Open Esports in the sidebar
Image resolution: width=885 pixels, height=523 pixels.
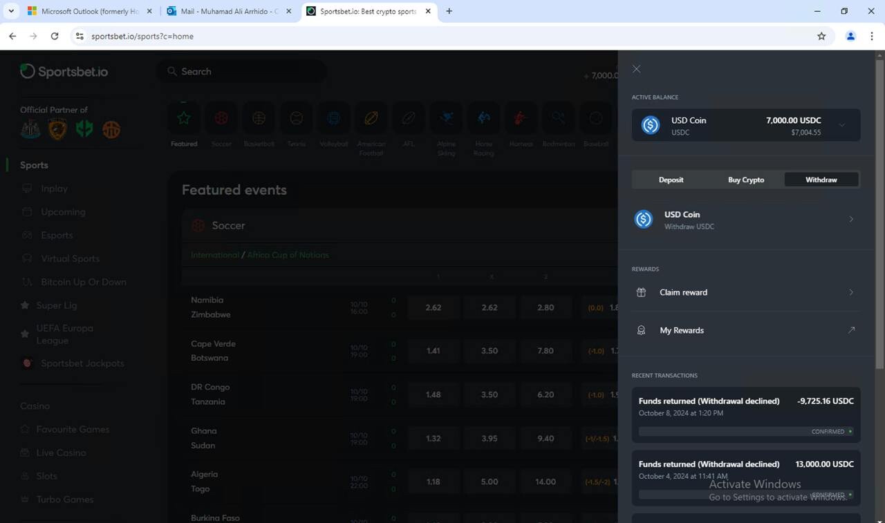56,236
